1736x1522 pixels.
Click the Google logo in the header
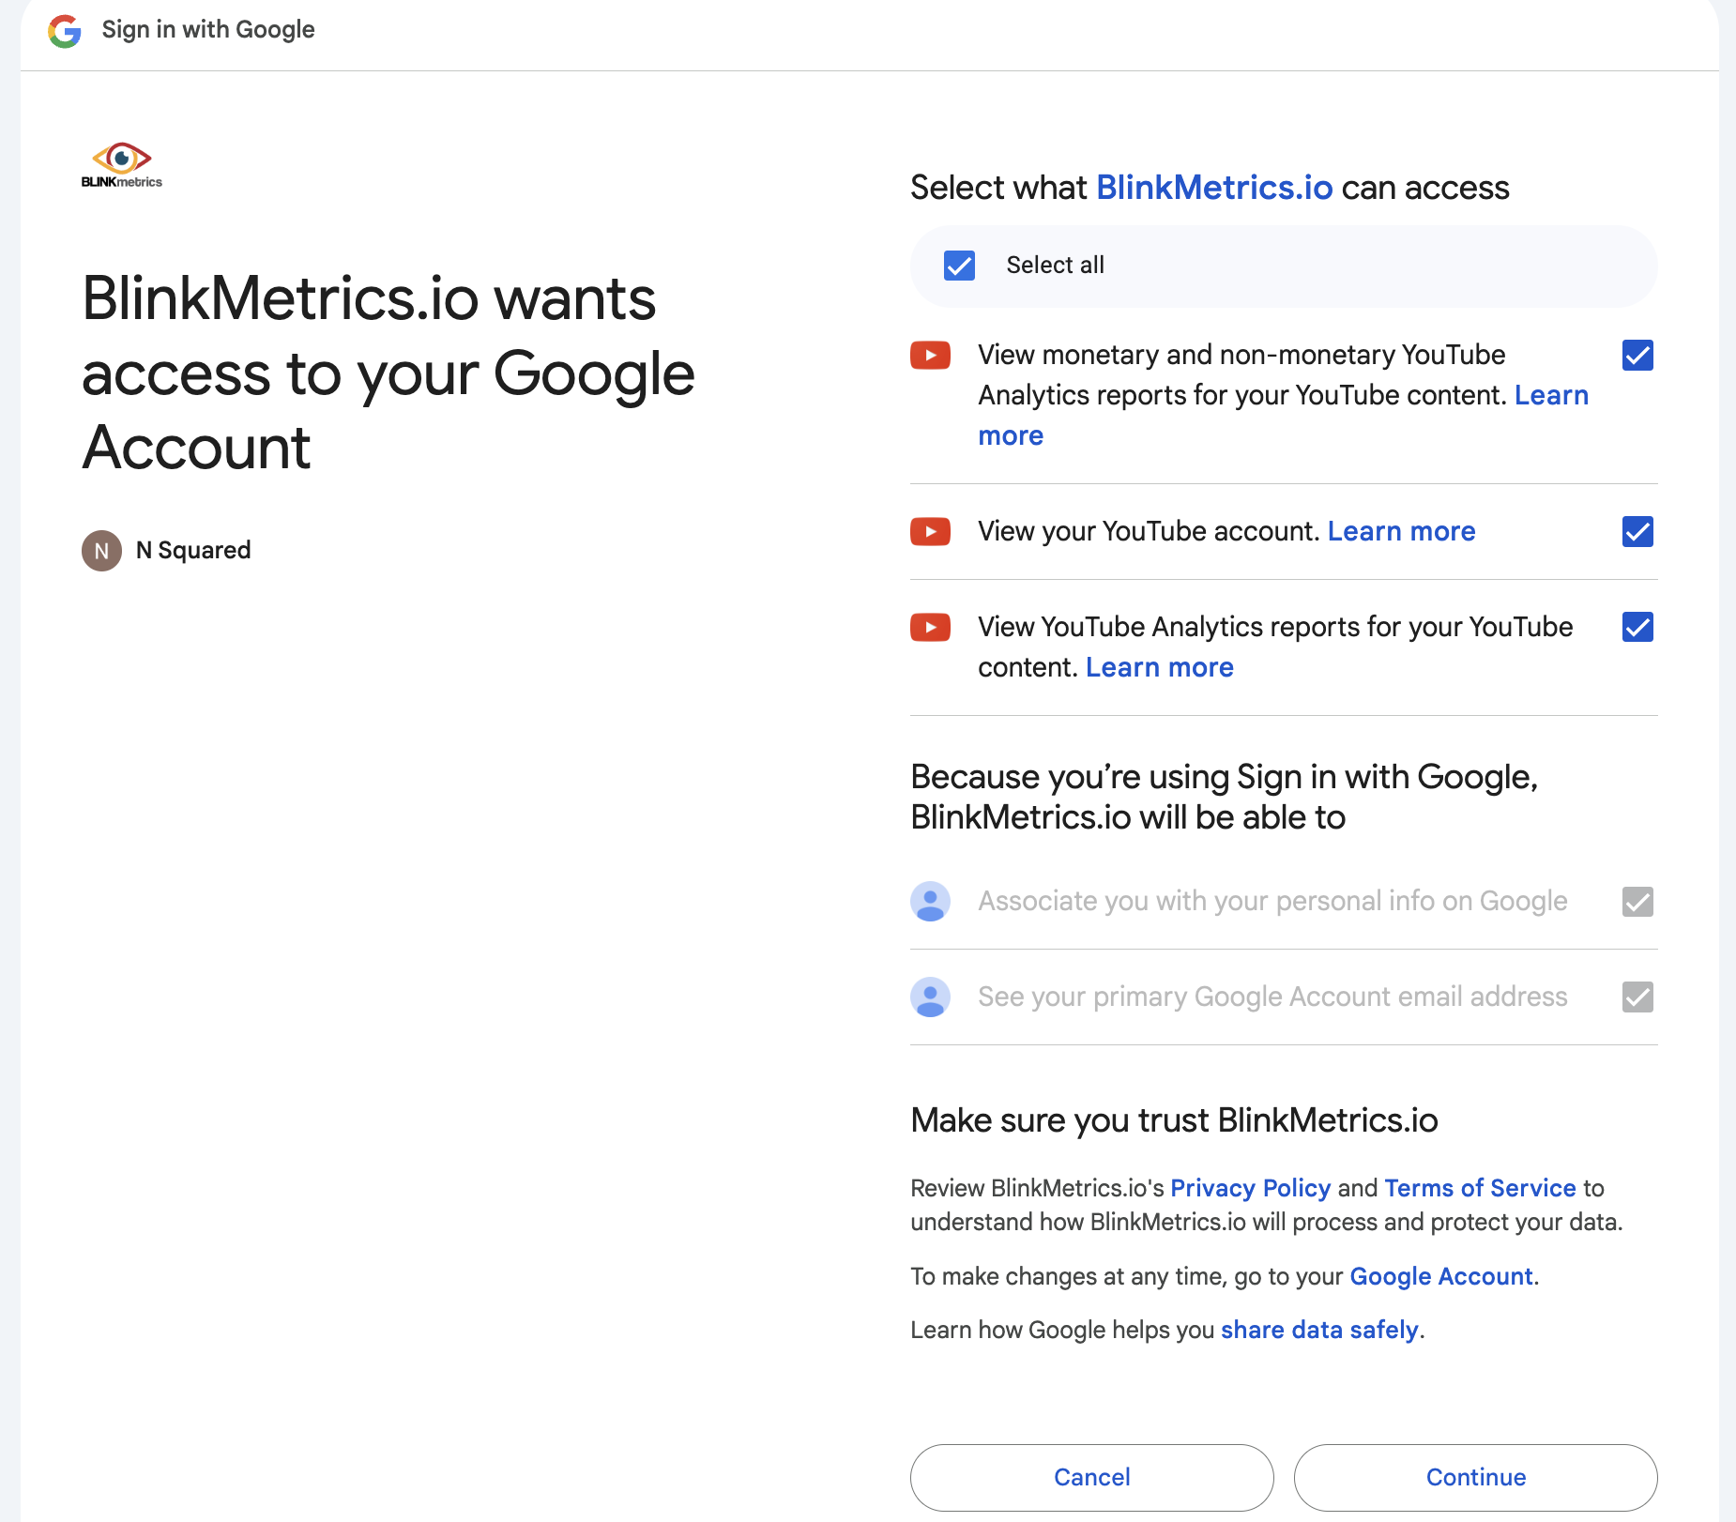[63, 31]
